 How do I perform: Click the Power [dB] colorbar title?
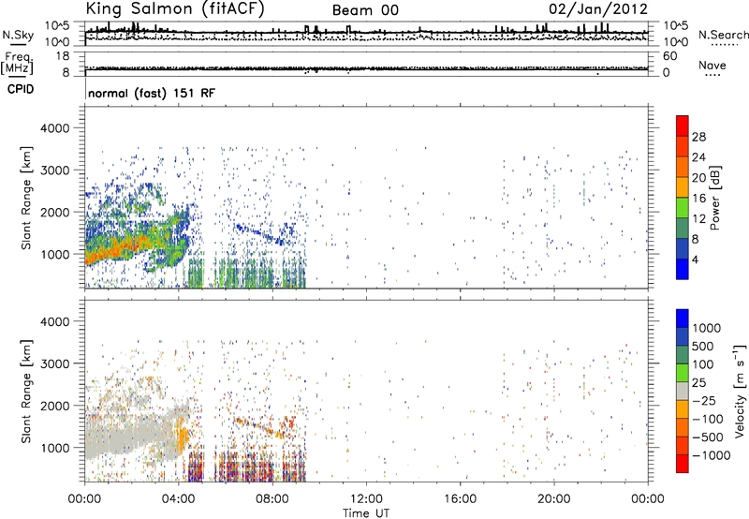[715, 198]
